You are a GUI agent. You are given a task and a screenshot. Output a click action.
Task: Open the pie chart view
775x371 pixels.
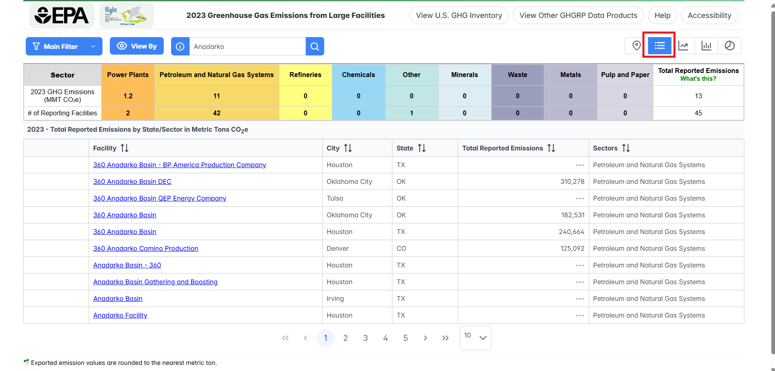(730, 46)
